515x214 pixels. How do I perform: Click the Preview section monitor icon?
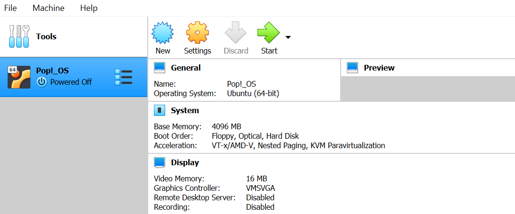pos(353,68)
